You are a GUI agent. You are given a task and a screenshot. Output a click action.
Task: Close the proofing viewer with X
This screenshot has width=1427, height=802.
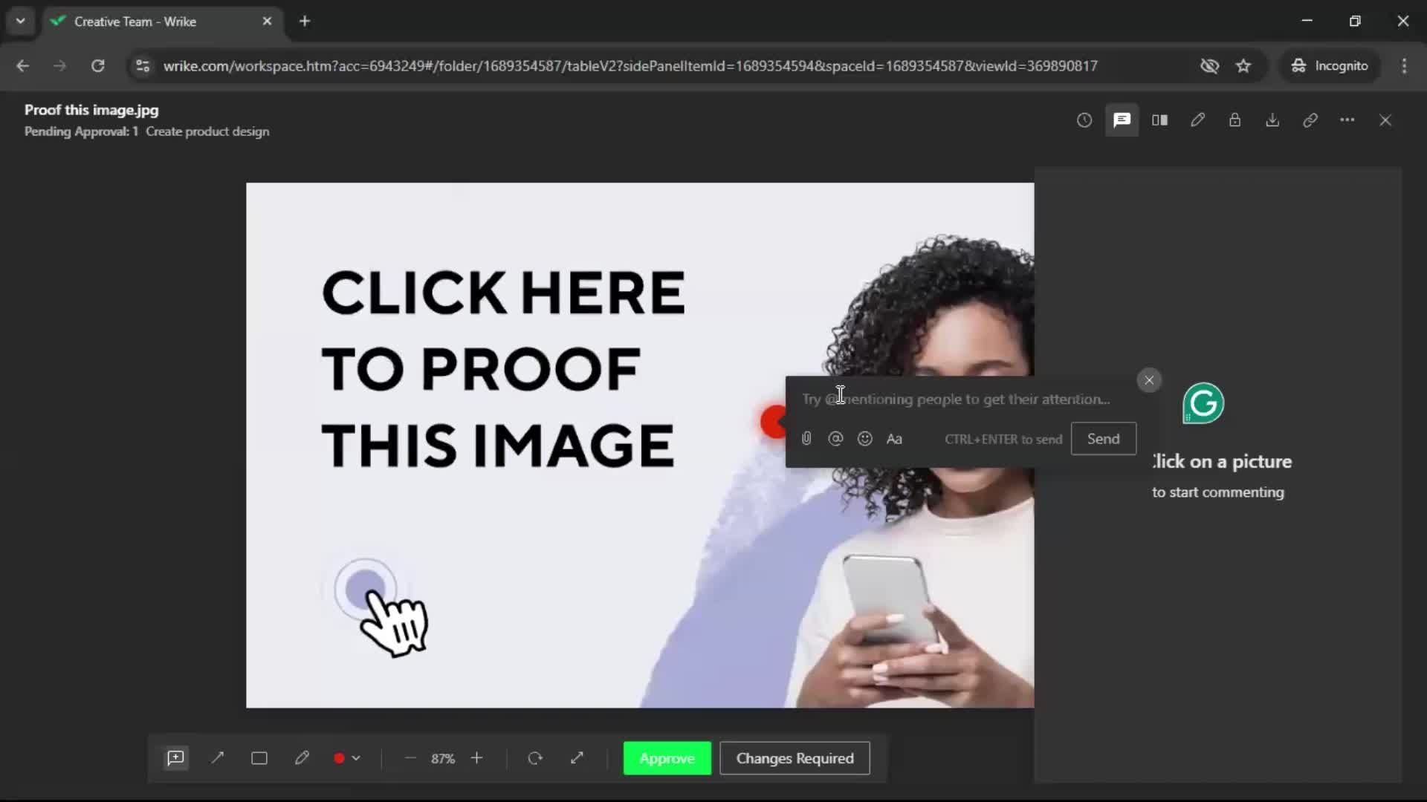(1385, 120)
